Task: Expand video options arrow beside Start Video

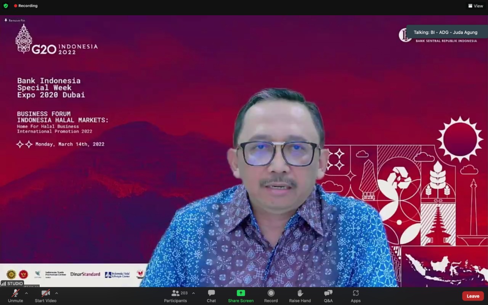Action: click(56, 293)
